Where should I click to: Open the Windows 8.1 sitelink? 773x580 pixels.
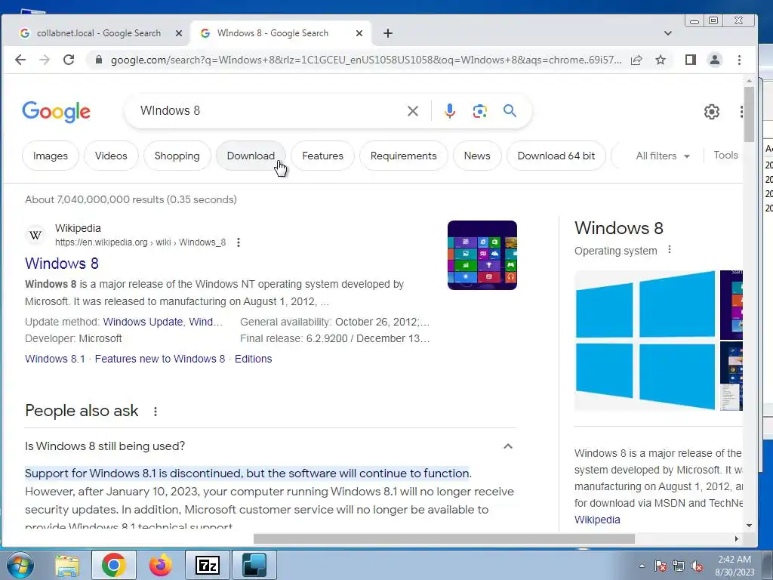(x=54, y=359)
